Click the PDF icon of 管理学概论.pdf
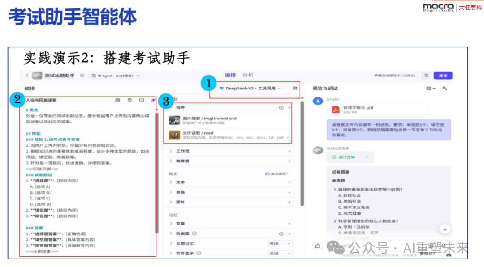The image size is (484, 267). pyautogui.click(x=336, y=110)
